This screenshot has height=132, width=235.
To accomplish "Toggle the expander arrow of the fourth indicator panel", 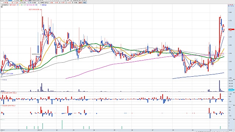I will (1, 106).
